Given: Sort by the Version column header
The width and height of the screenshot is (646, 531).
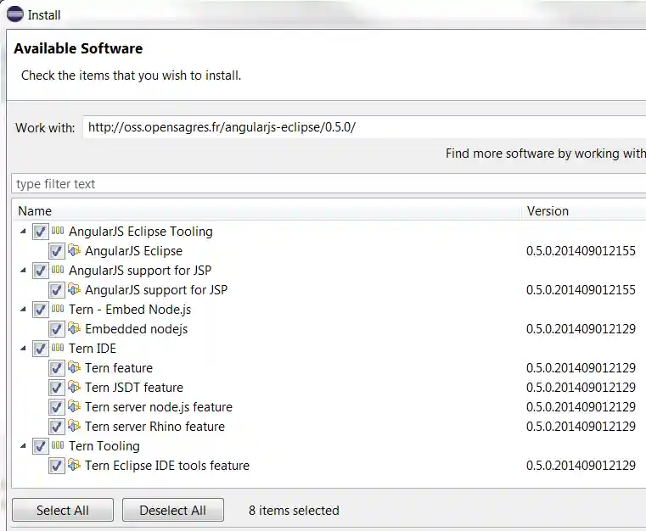Looking at the screenshot, I should tap(583, 210).
